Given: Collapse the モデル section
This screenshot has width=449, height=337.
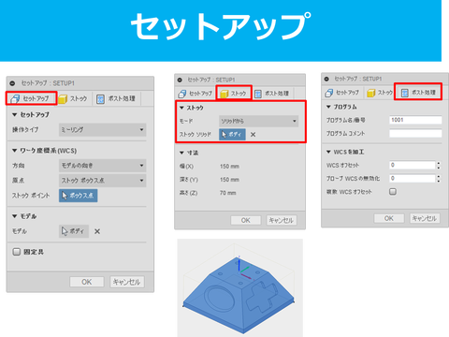Looking at the screenshot, I should point(14,216).
